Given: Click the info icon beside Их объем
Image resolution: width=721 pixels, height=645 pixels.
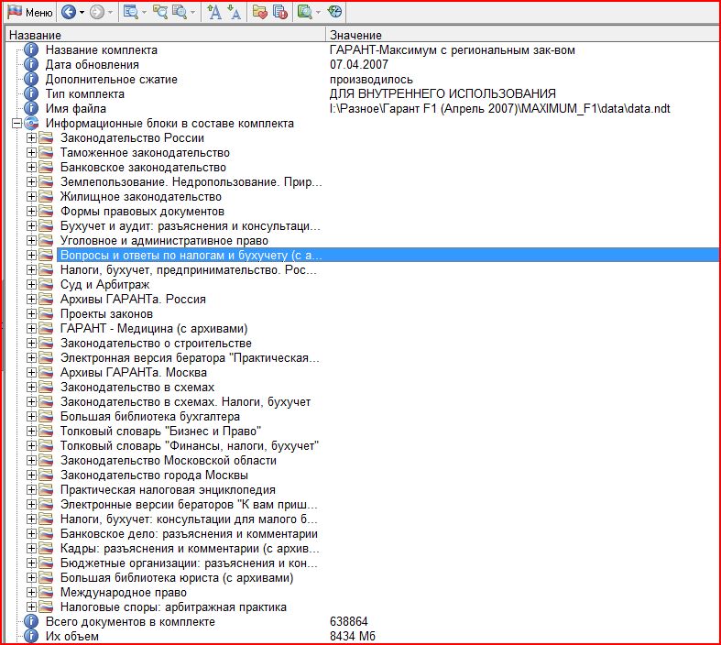Looking at the screenshot, I should coord(31,636).
